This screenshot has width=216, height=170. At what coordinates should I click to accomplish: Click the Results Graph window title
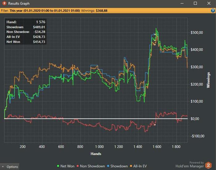point(19,3)
